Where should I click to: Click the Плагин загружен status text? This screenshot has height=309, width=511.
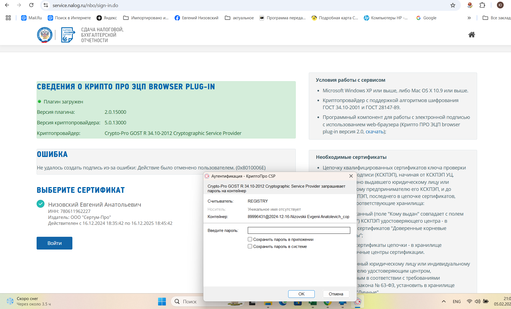[63, 102]
